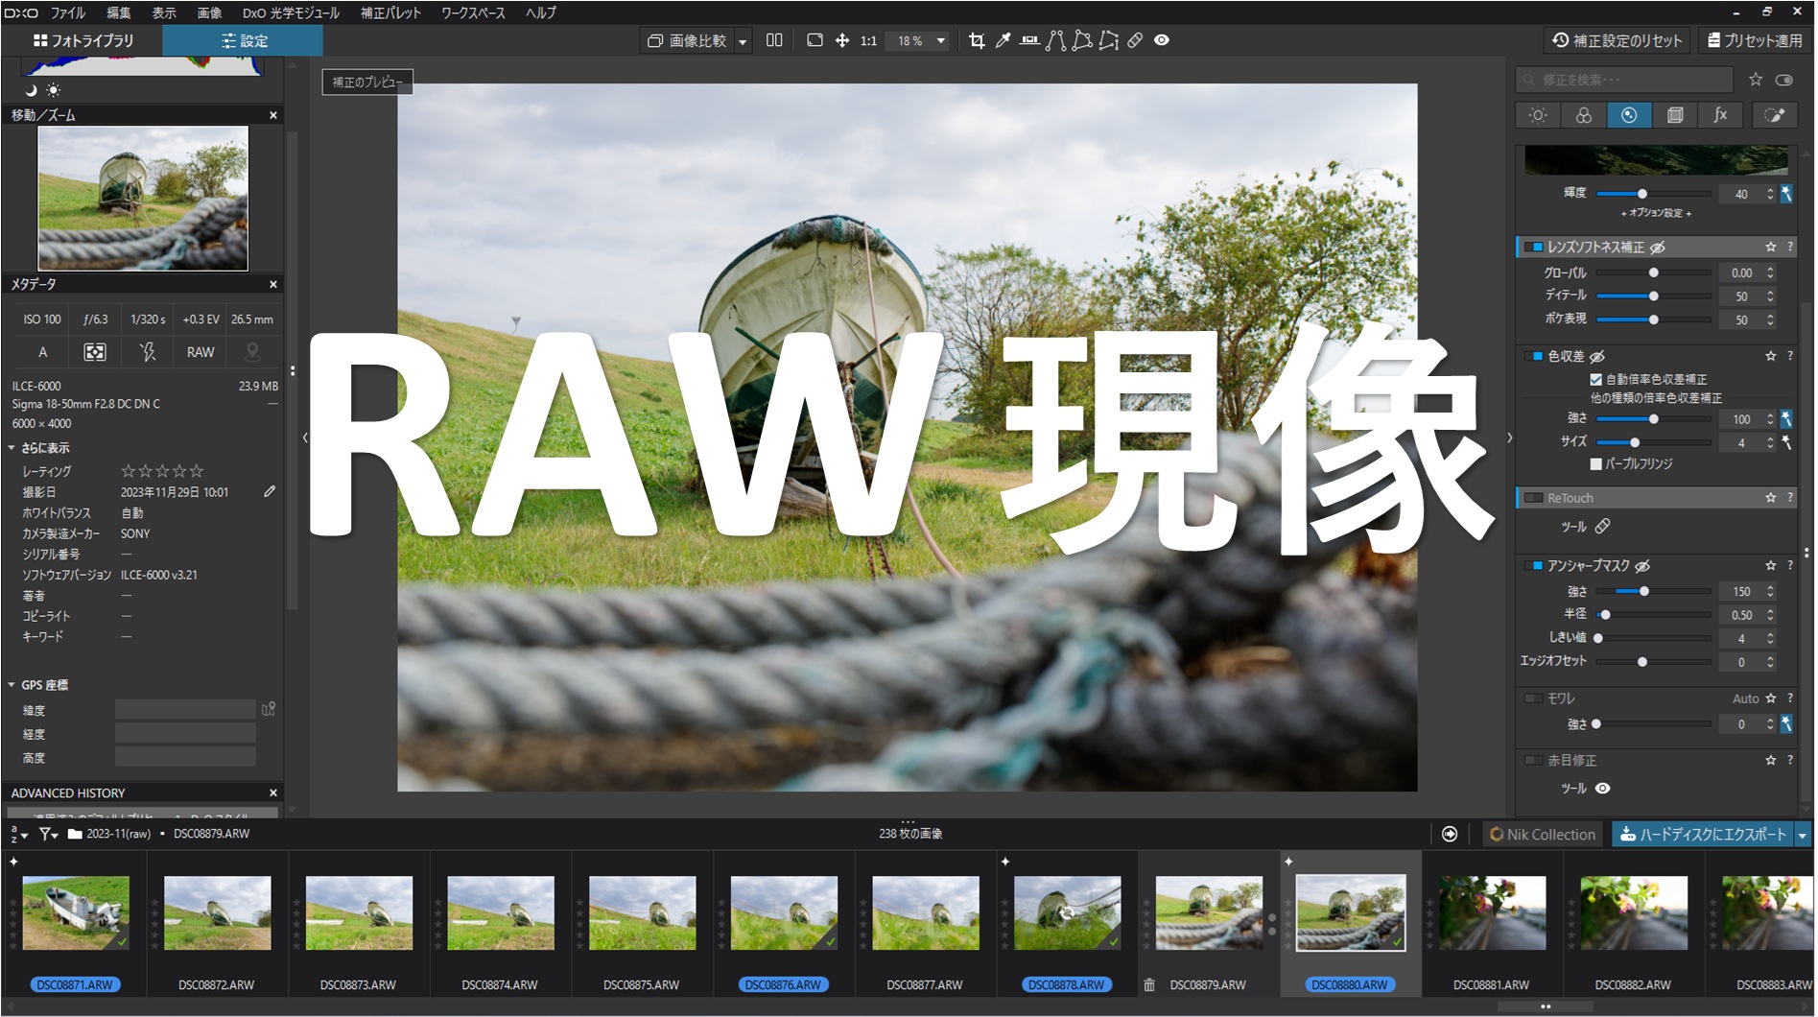Viewport: 1818px width, 1017px height.
Task: Open the image filter funnel dropdown
Action: tap(48, 834)
